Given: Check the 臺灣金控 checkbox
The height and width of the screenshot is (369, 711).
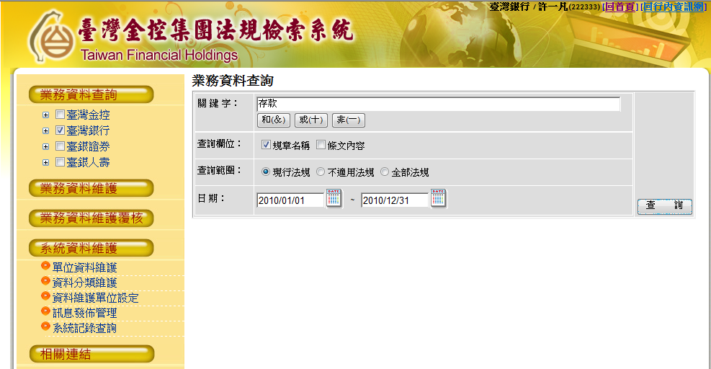Looking at the screenshot, I should (60, 115).
